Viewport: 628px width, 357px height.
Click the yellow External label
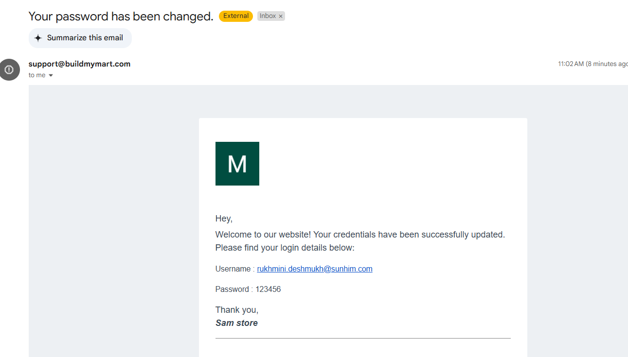click(x=236, y=16)
